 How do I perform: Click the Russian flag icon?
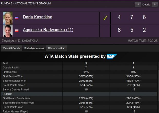coord(17,18)
